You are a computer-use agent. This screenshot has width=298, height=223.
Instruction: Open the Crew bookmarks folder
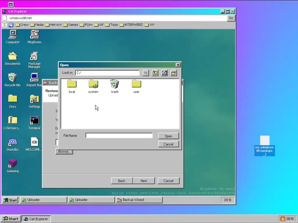[x=22, y=25]
